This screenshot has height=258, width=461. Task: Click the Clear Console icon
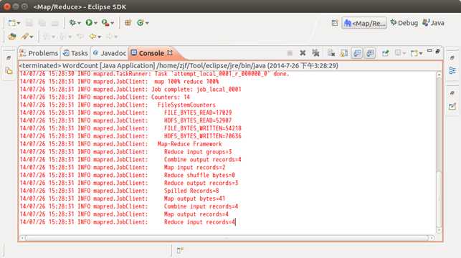331,53
